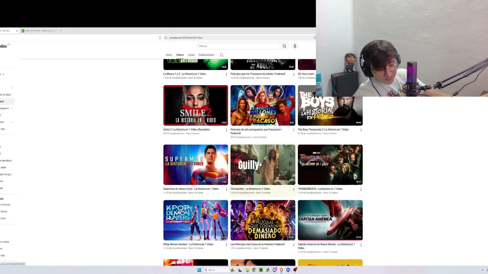Open Windows Start menu
The height and width of the screenshot is (274, 488).
199,270
